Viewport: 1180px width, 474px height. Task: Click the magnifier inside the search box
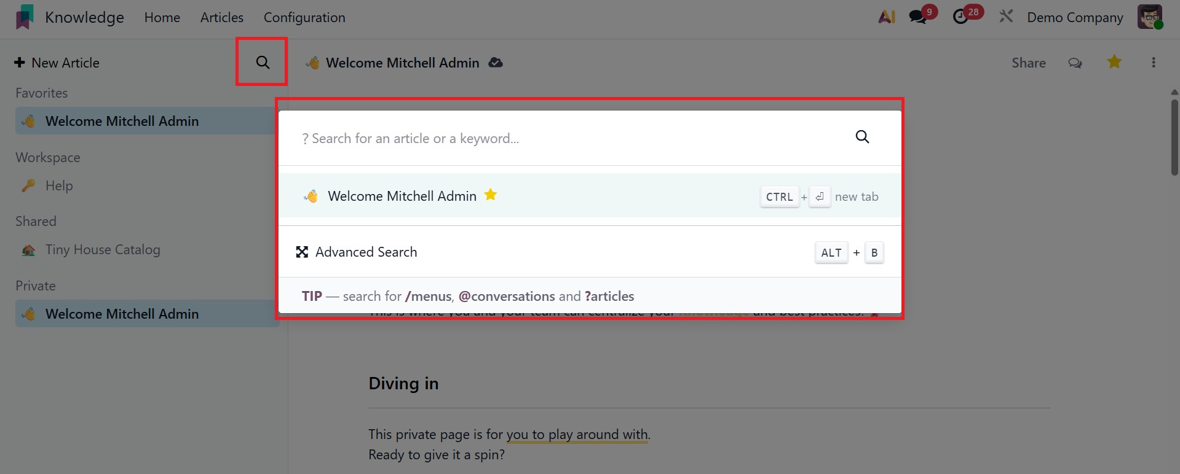862,137
